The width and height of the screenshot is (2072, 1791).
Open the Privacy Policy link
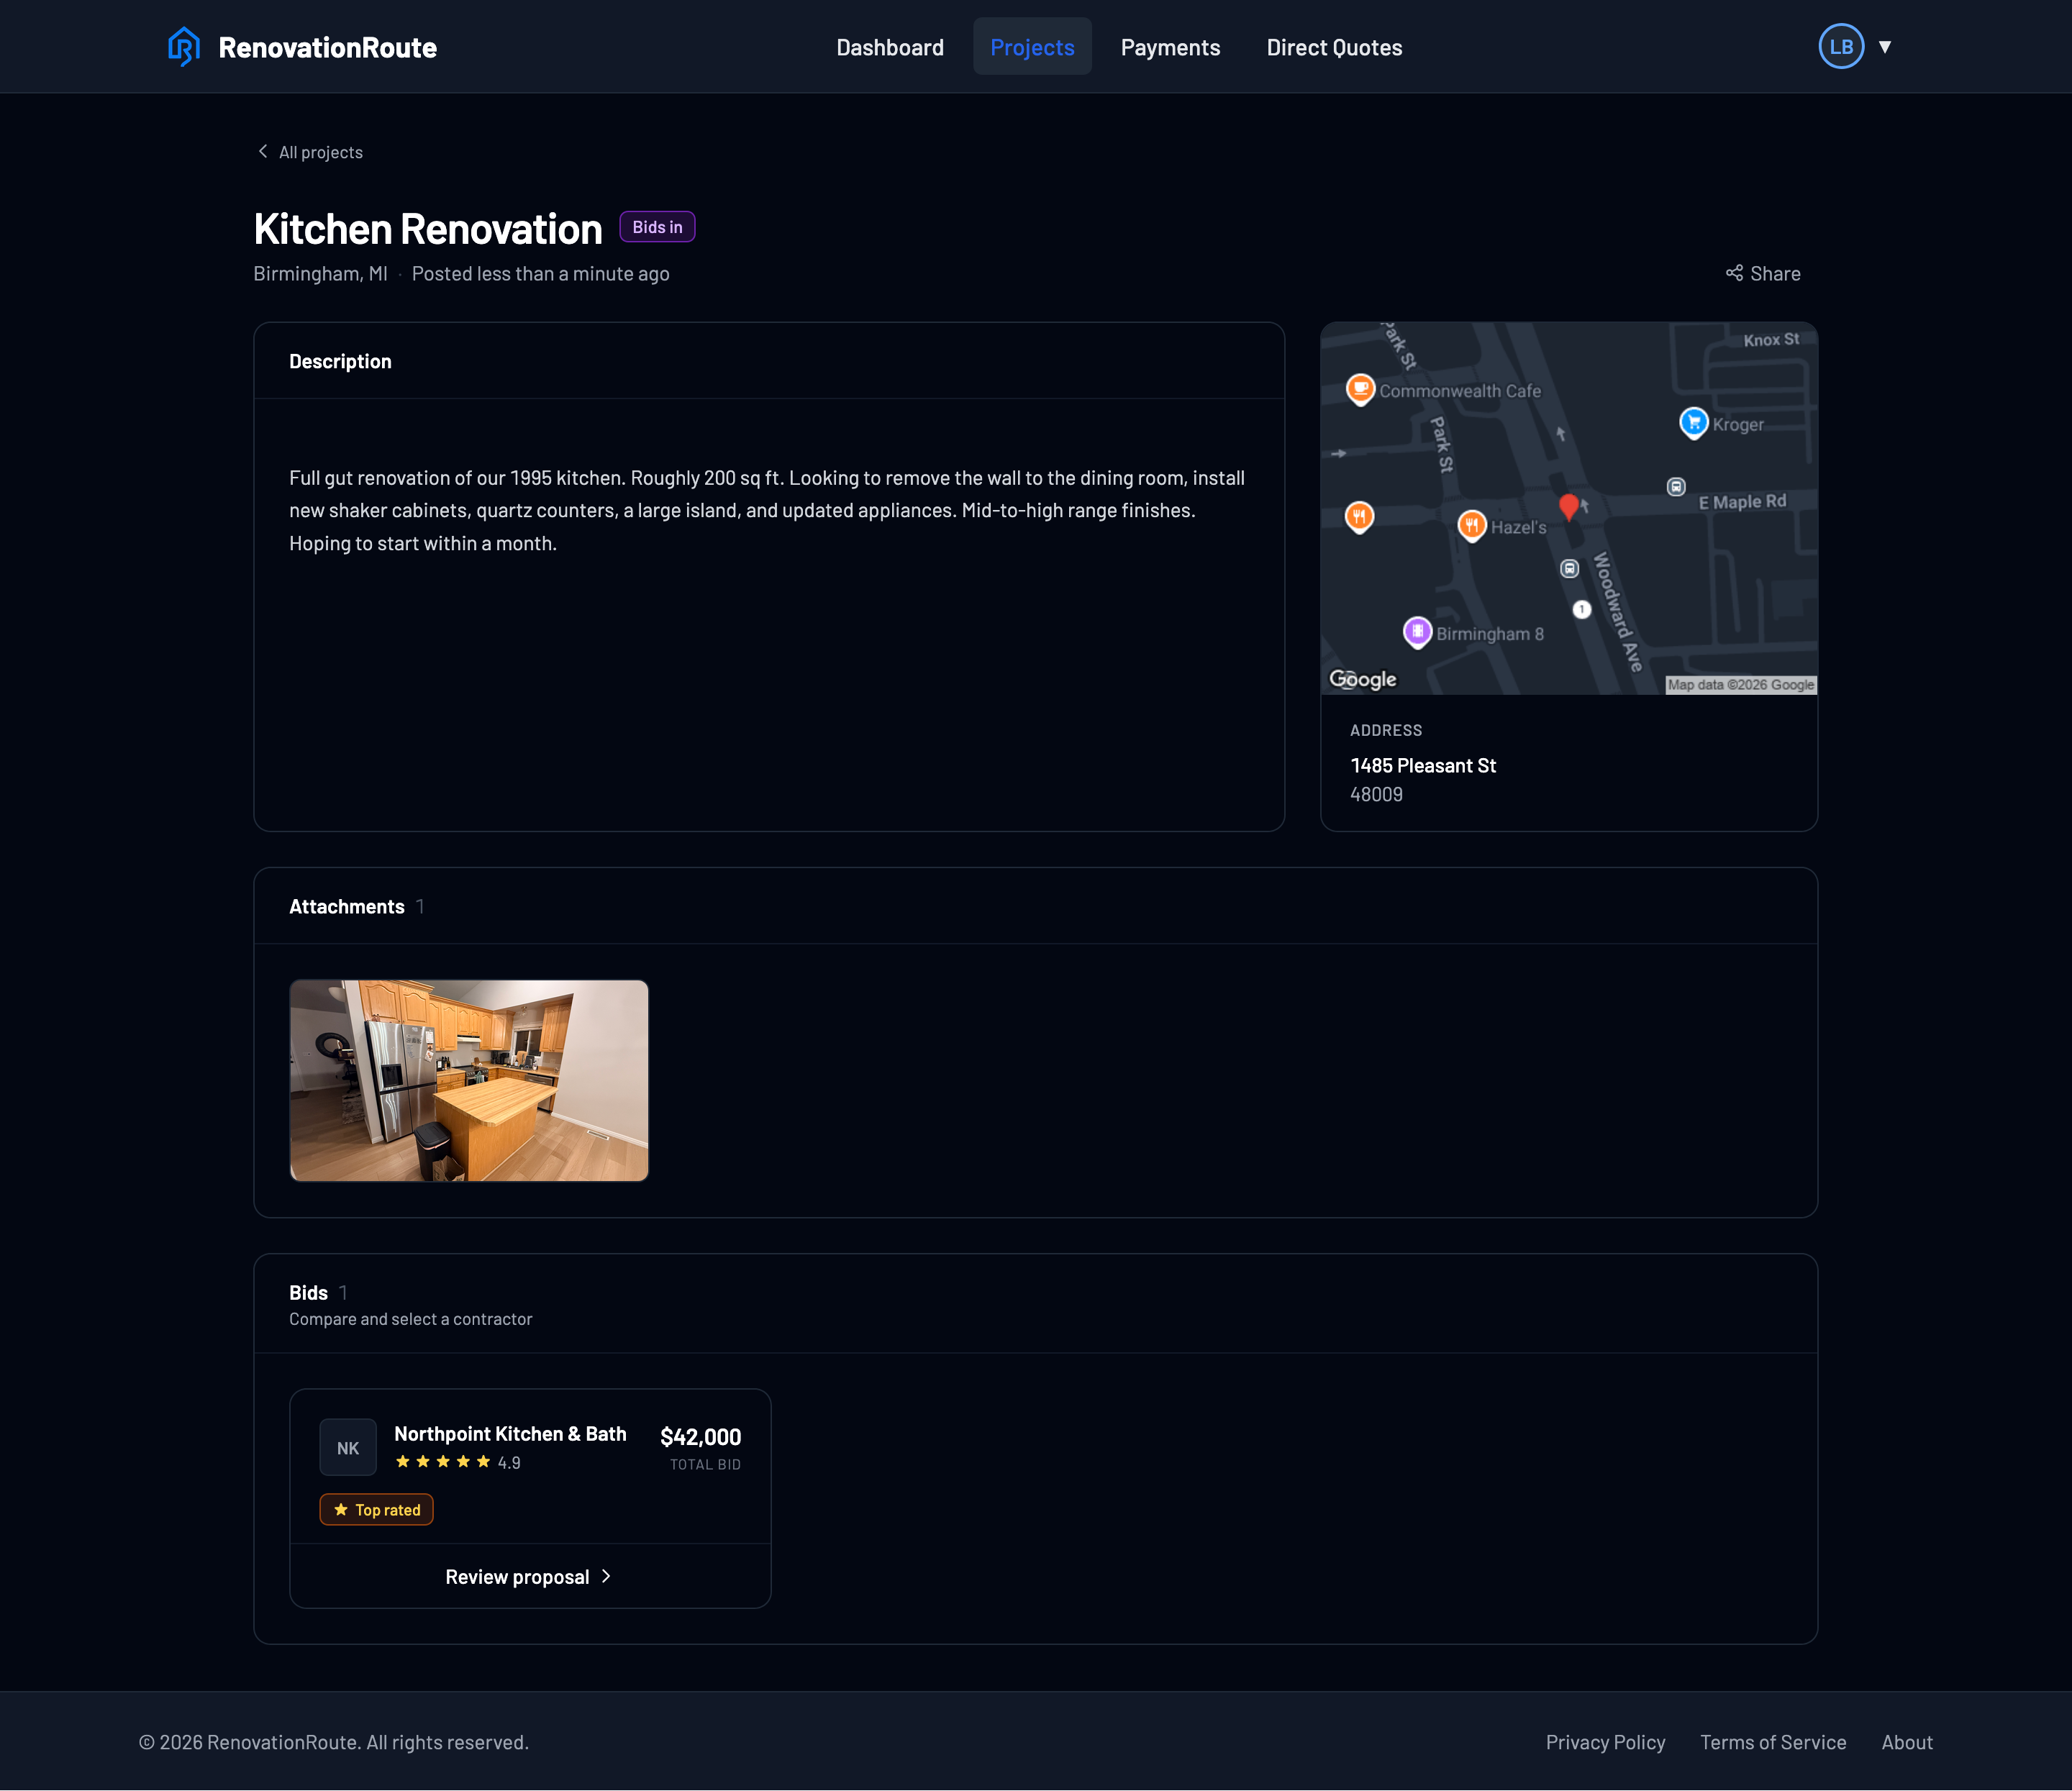[1605, 1742]
